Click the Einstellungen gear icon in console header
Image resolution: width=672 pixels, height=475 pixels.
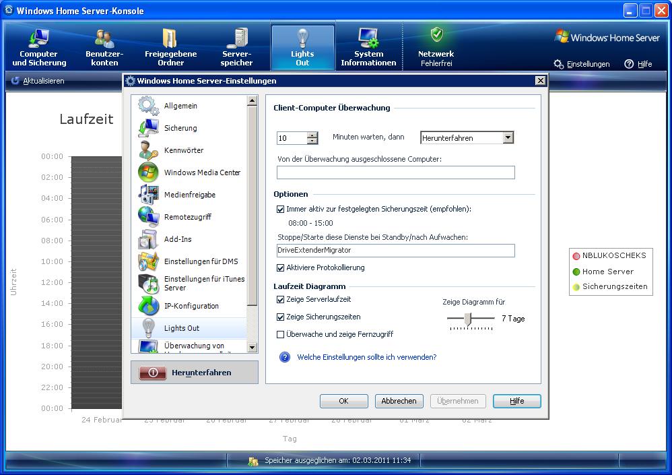558,64
